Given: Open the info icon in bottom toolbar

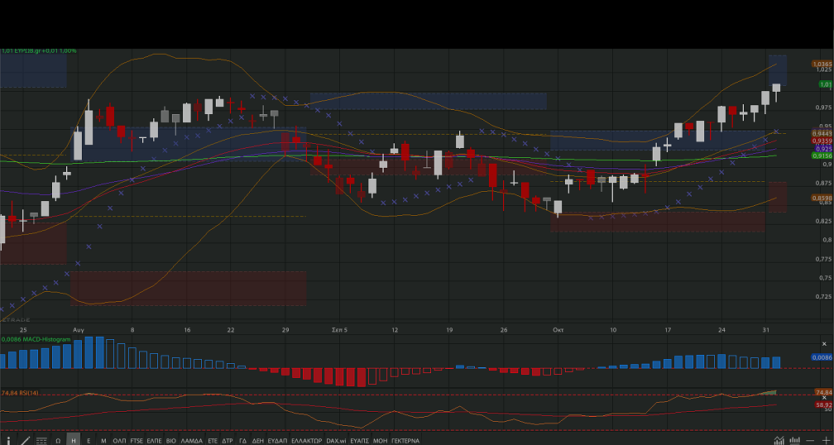Looking at the screenshot, I should coord(8,440).
